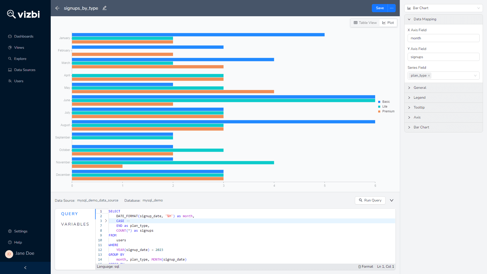
Task: Expand the Tooltip section
Action: 443,107
